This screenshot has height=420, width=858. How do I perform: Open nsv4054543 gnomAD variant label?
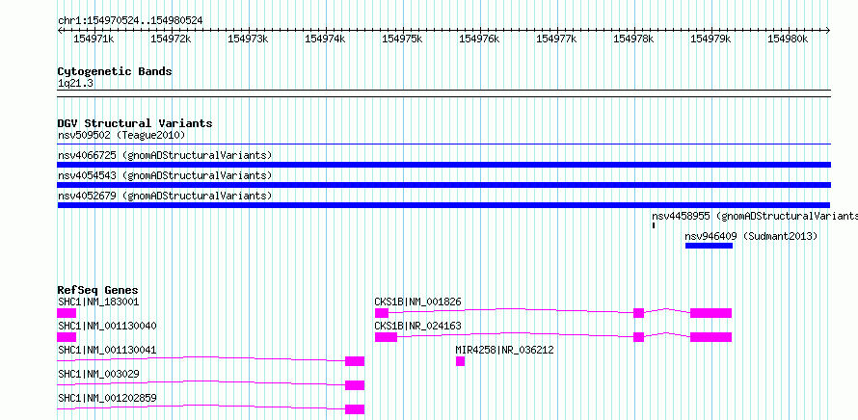pyautogui.click(x=165, y=175)
